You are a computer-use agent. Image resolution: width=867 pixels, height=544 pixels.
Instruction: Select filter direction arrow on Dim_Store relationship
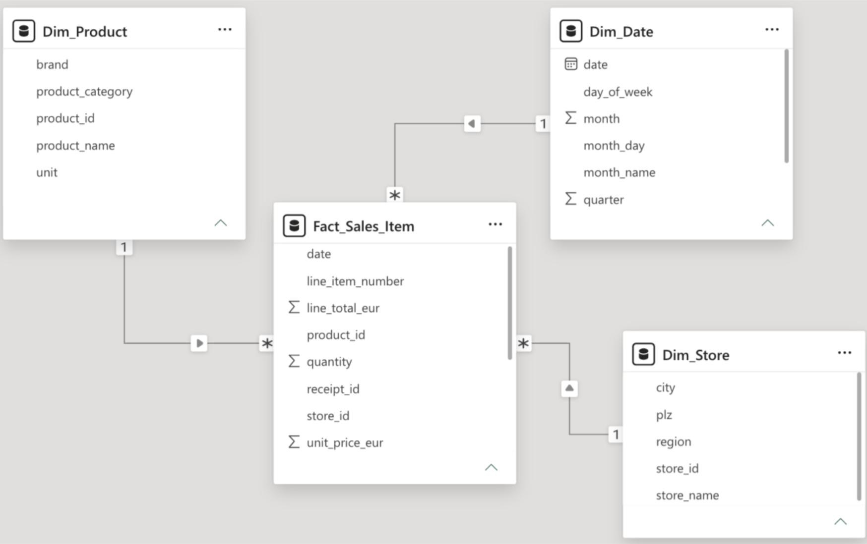click(x=569, y=388)
